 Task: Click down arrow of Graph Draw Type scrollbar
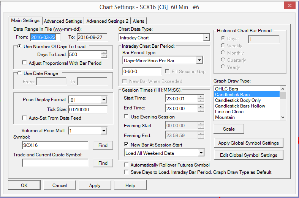point(283,117)
